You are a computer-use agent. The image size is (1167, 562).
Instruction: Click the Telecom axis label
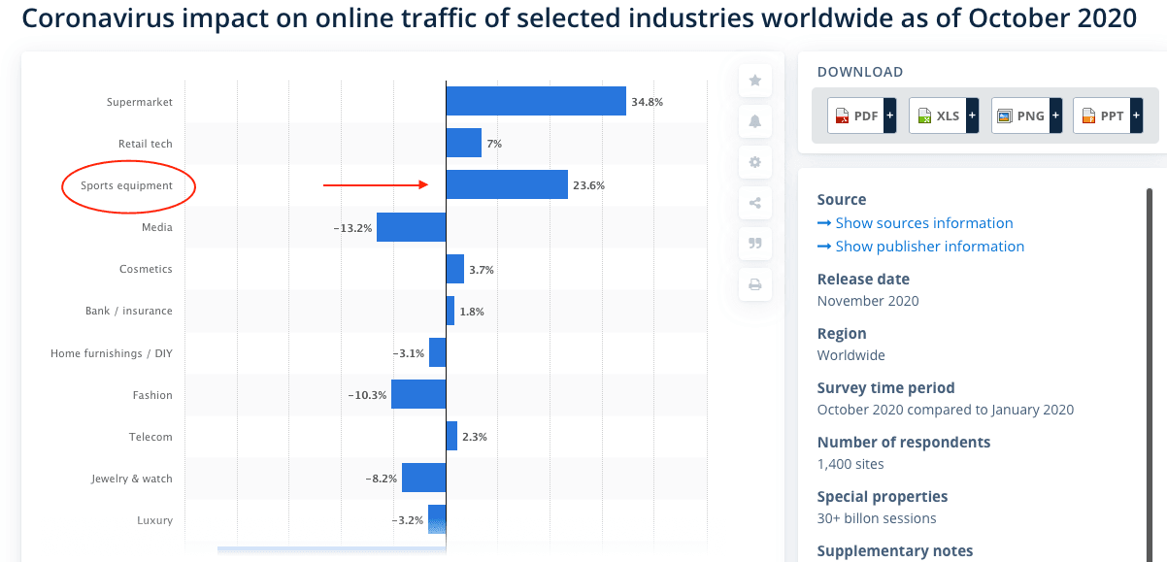coord(150,437)
